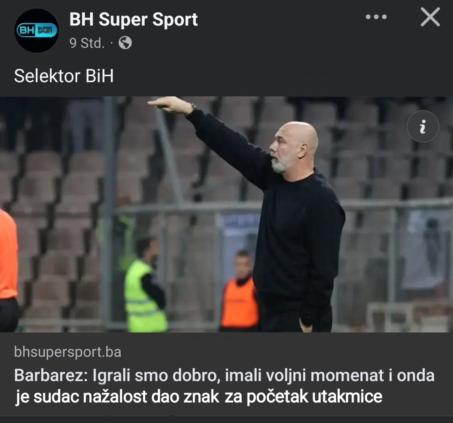Open the three-dot more options menu
This screenshot has width=453, height=423.
tap(376, 17)
